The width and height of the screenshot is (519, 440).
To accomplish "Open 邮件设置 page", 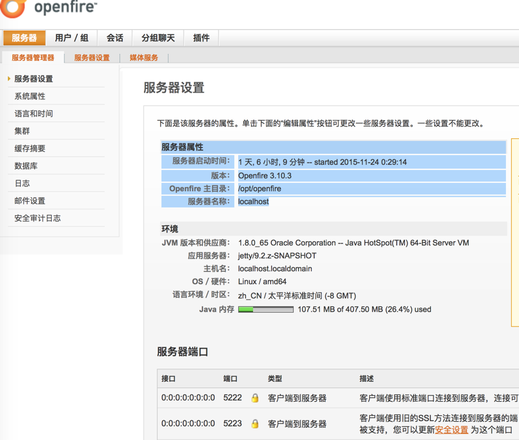I will [30, 201].
